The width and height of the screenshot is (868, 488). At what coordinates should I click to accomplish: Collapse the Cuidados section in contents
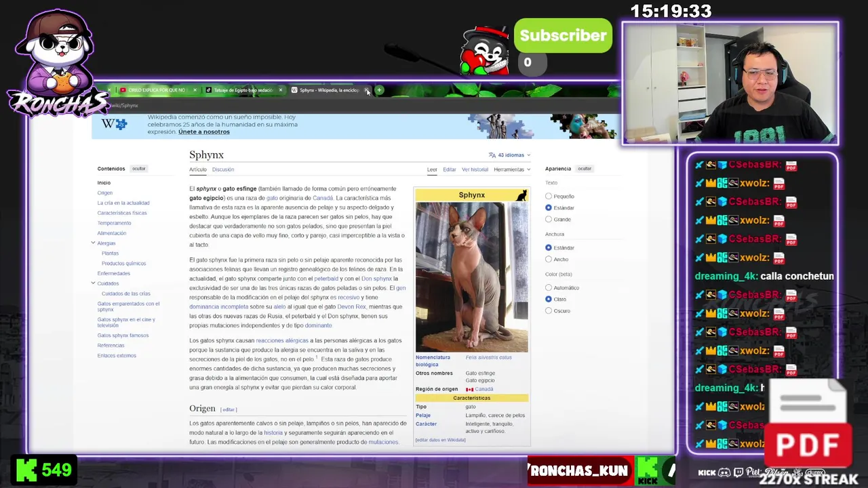coord(93,283)
